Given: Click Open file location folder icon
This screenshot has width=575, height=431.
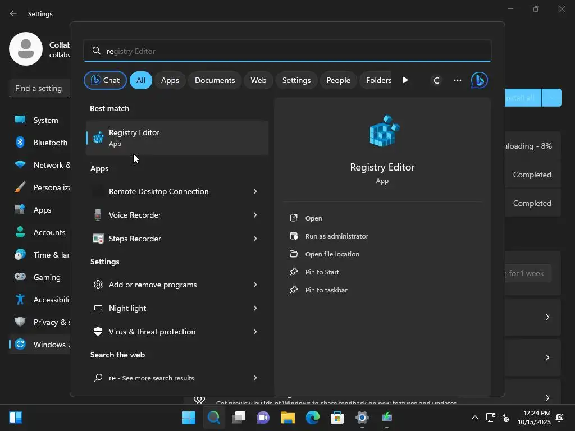Looking at the screenshot, I should pos(293,254).
